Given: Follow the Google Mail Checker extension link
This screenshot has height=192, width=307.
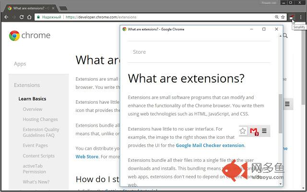Looking at the screenshot, I should [x=210, y=145].
